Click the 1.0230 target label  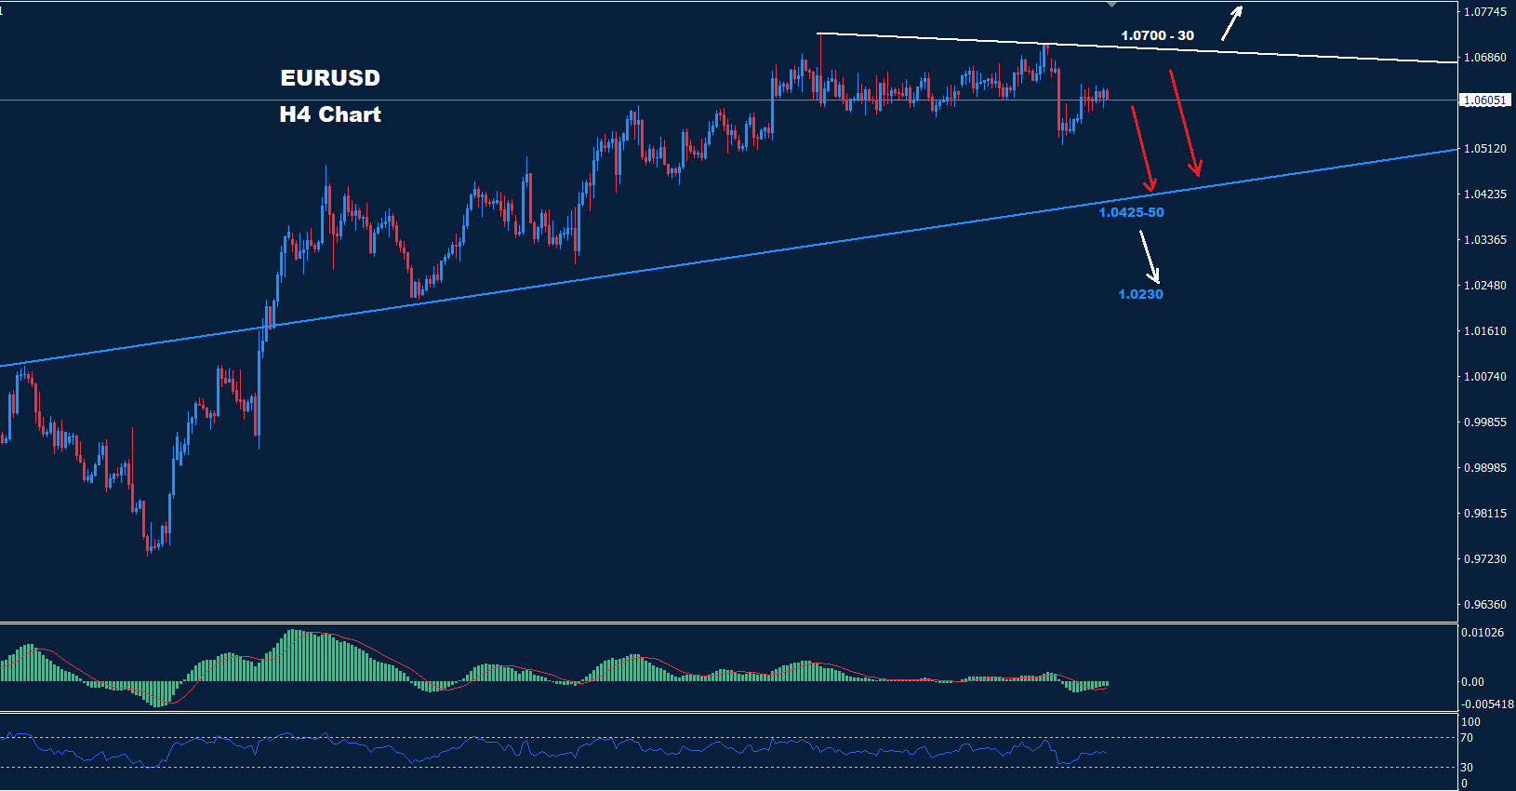coord(1140,294)
